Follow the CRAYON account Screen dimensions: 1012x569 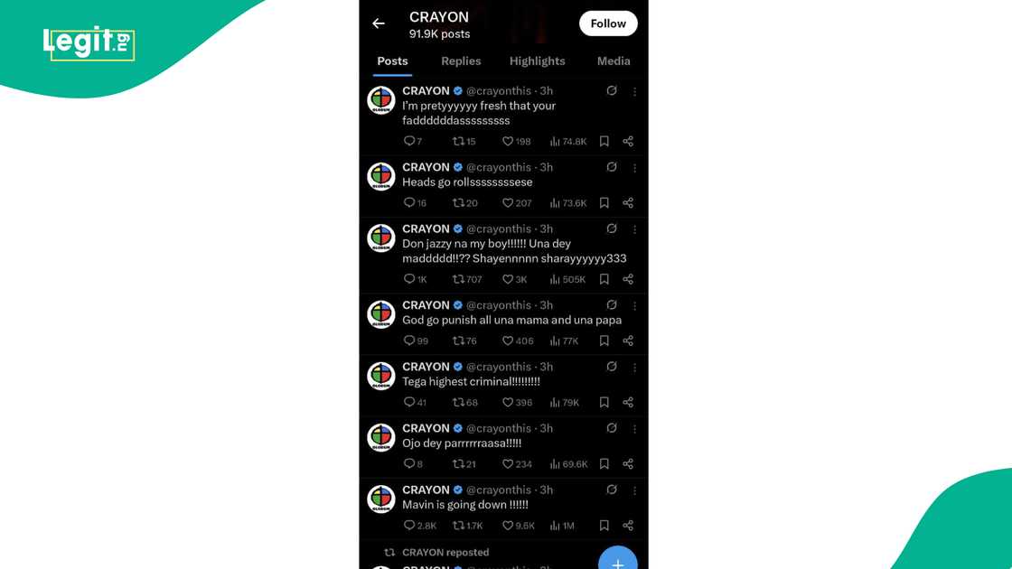click(x=608, y=23)
